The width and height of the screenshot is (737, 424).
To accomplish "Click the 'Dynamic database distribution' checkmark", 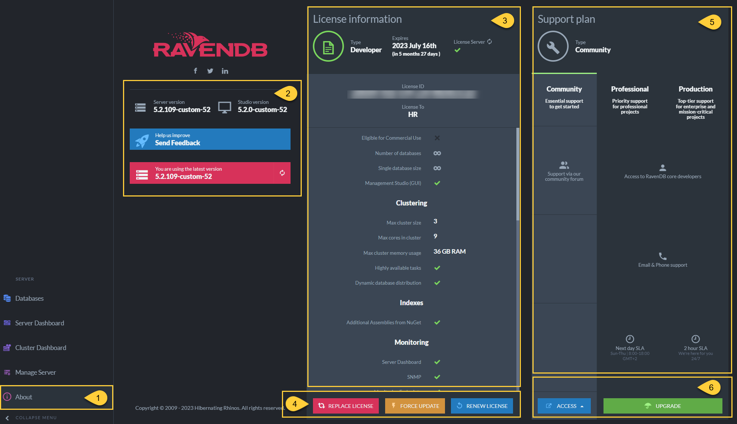I will click(437, 283).
